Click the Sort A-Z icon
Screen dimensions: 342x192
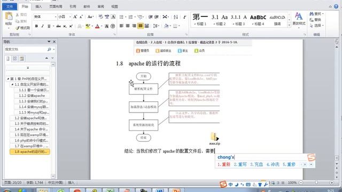(176, 17)
